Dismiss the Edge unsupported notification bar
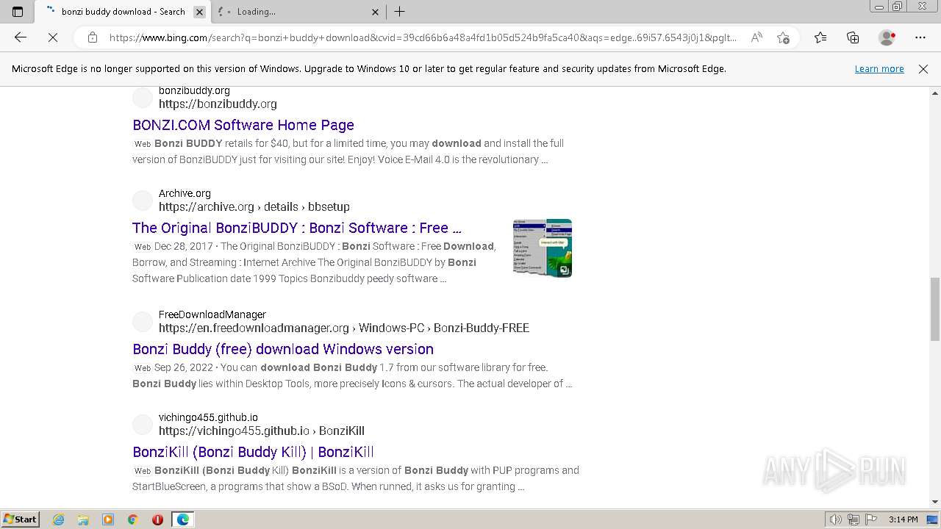The height and width of the screenshot is (529, 941). pos(923,68)
